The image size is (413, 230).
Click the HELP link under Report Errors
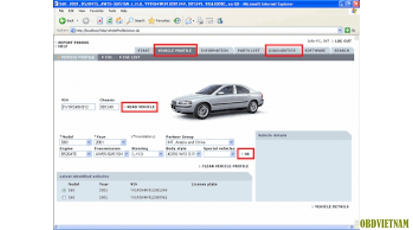(x=62, y=47)
